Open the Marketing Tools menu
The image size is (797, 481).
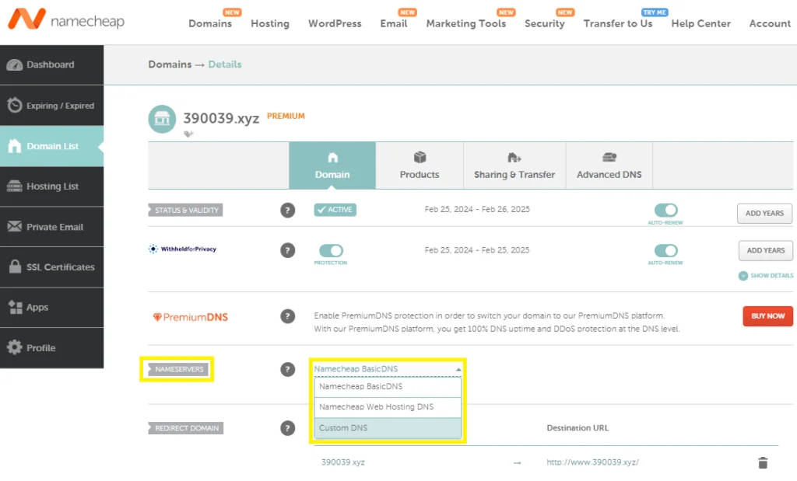(x=466, y=23)
